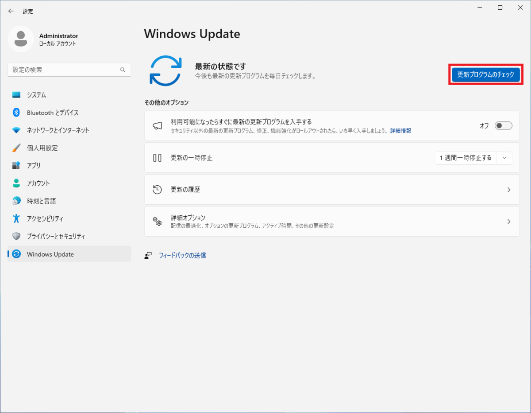Open the 詳細情報 link

pos(400,131)
